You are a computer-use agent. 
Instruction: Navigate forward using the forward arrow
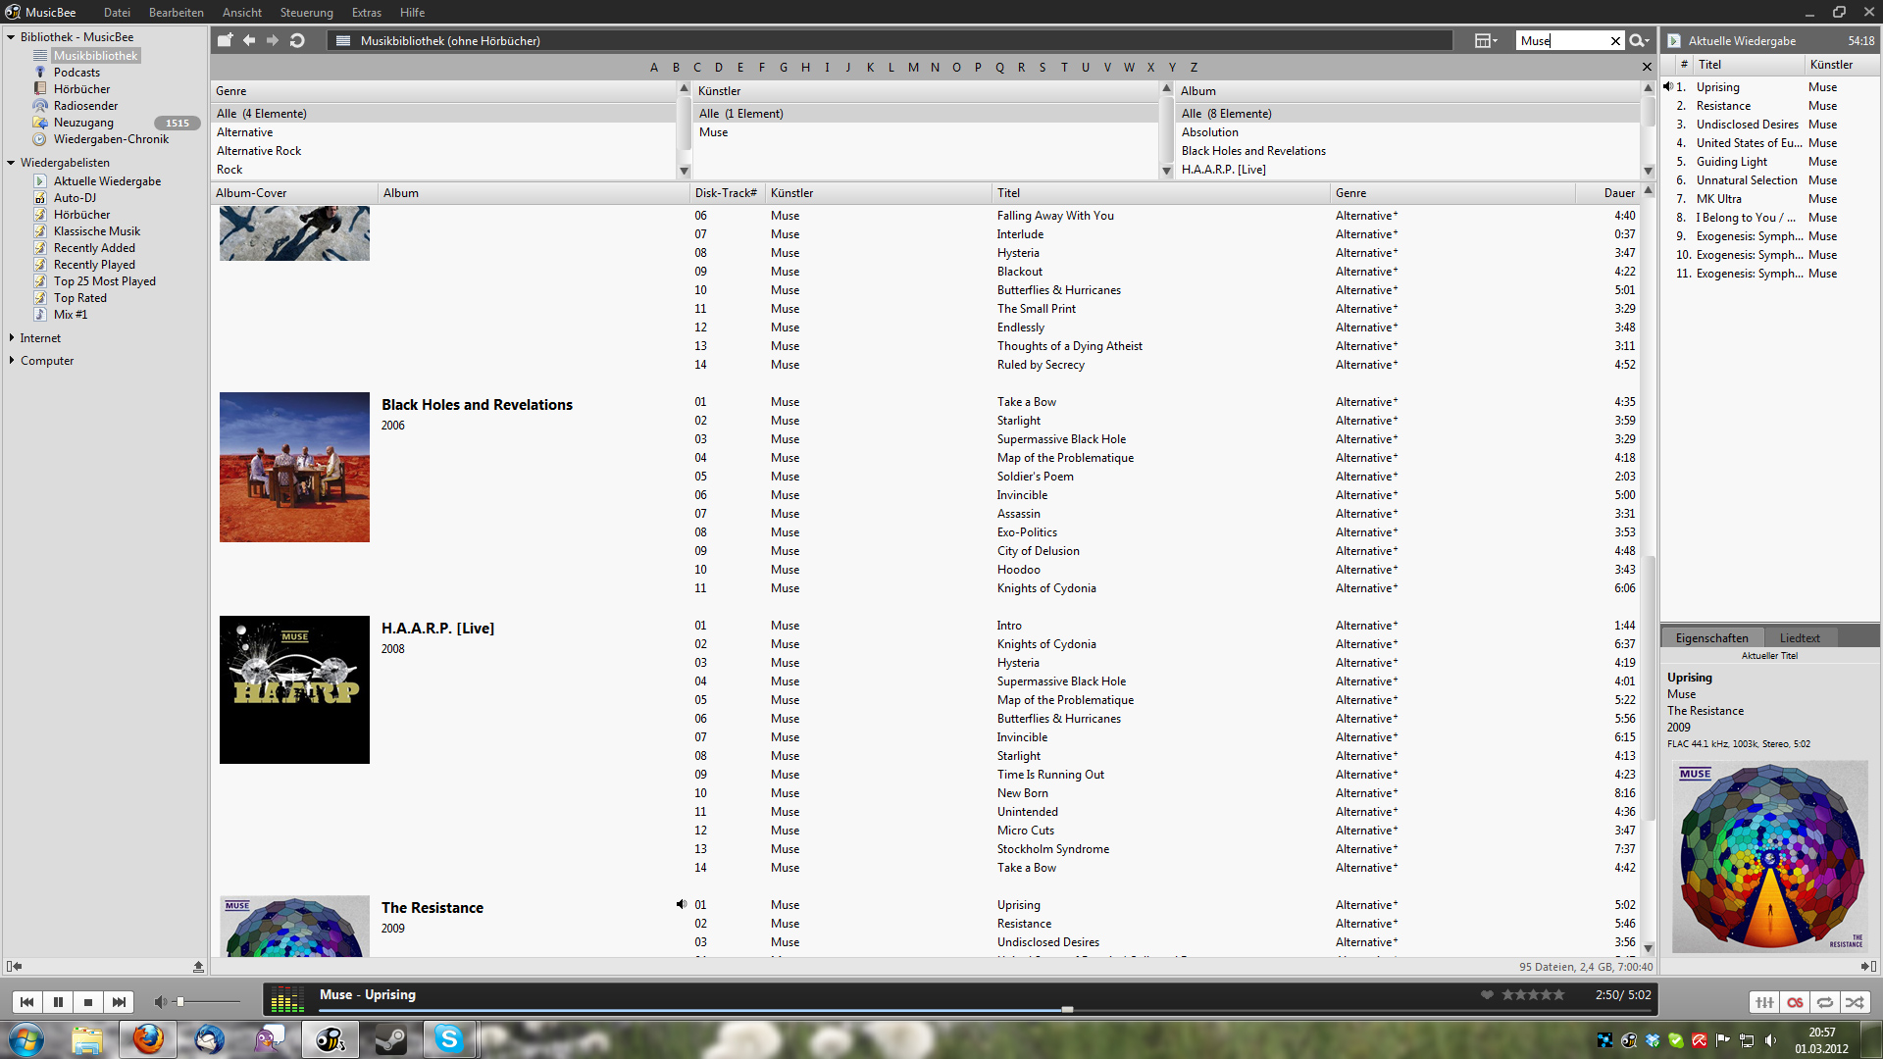pos(273,40)
